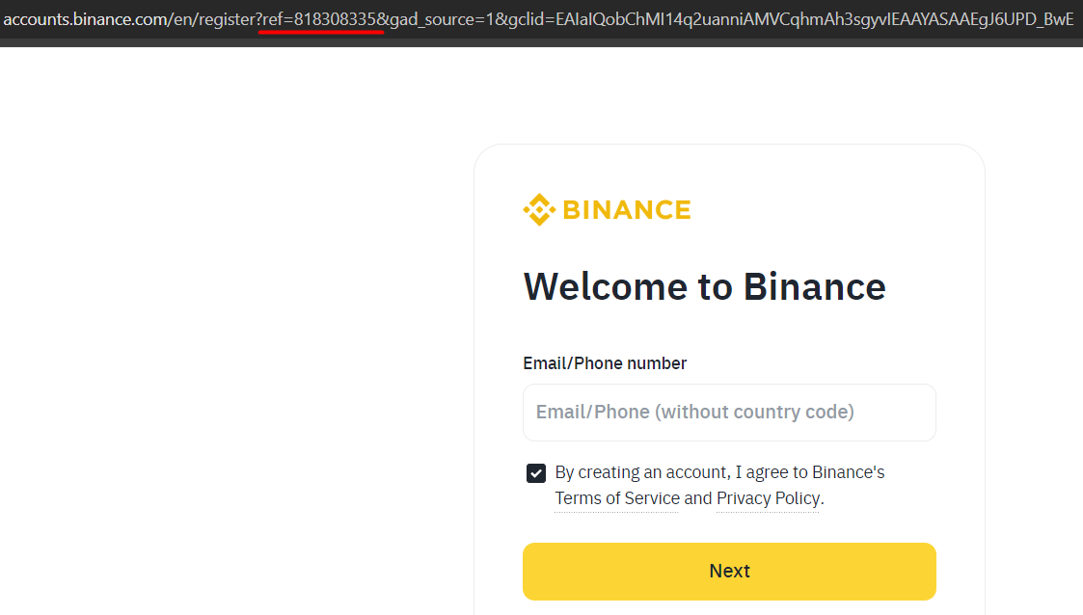Click the yellow Next button
This screenshot has width=1083, height=615.
coord(729,572)
